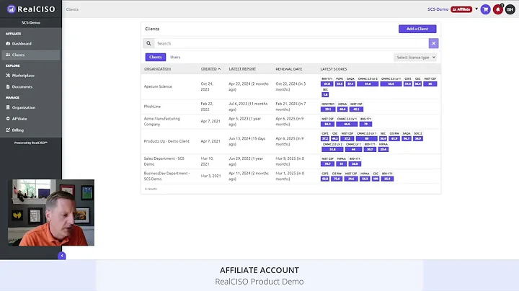Viewport: 519px width, 291px height.
Task: Sort by the LATEST REPORT column header
Action: click(x=242, y=68)
